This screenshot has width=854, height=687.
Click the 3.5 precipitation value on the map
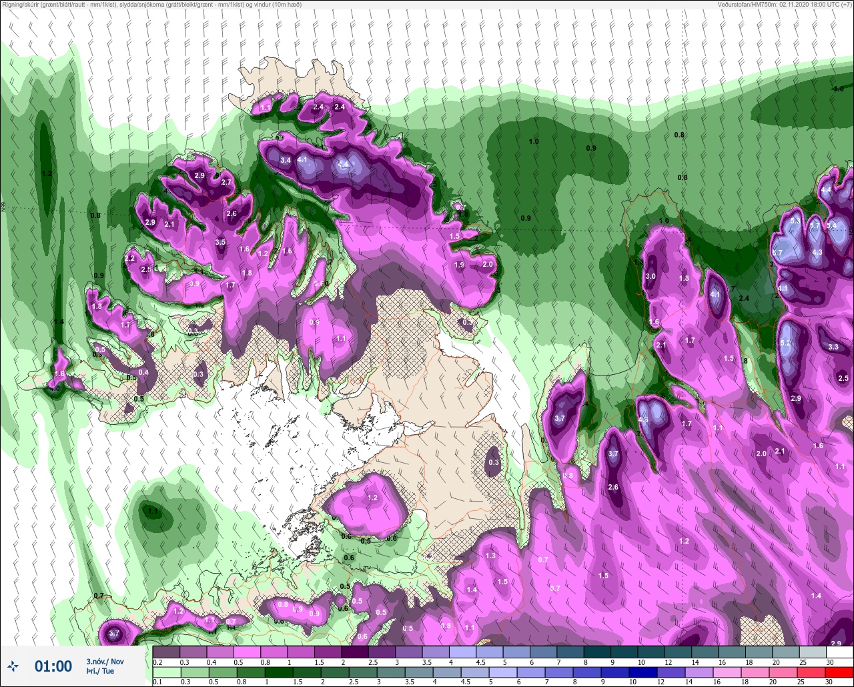pos(221,242)
